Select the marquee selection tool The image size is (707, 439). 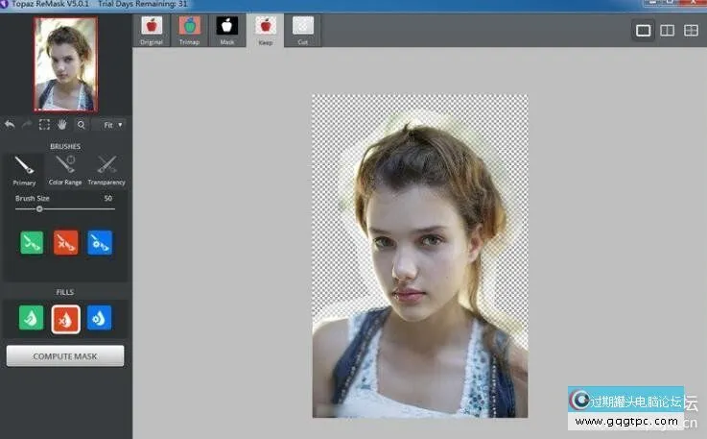[x=44, y=124]
